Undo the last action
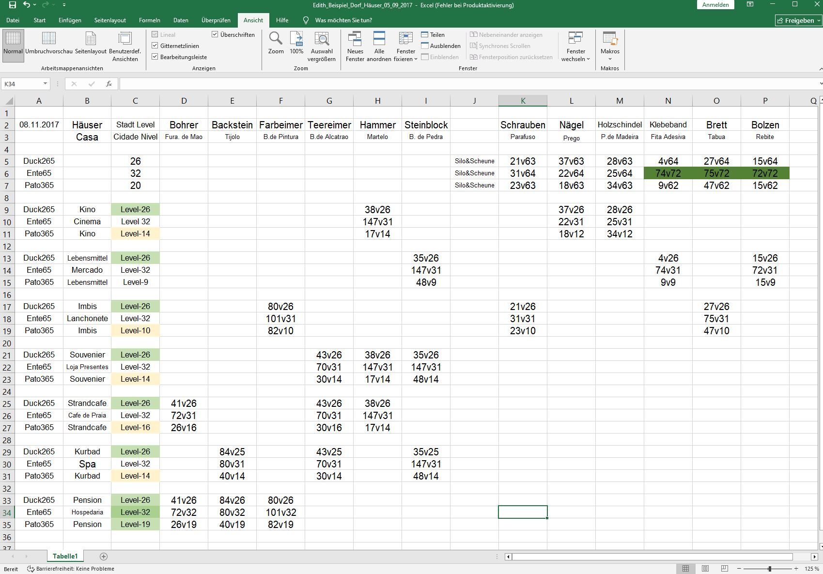 pyautogui.click(x=27, y=5)
